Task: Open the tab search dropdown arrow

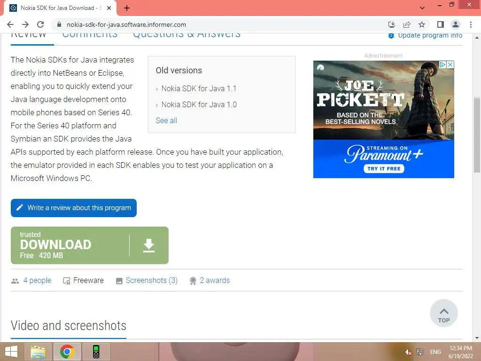Action: (422, 8)
